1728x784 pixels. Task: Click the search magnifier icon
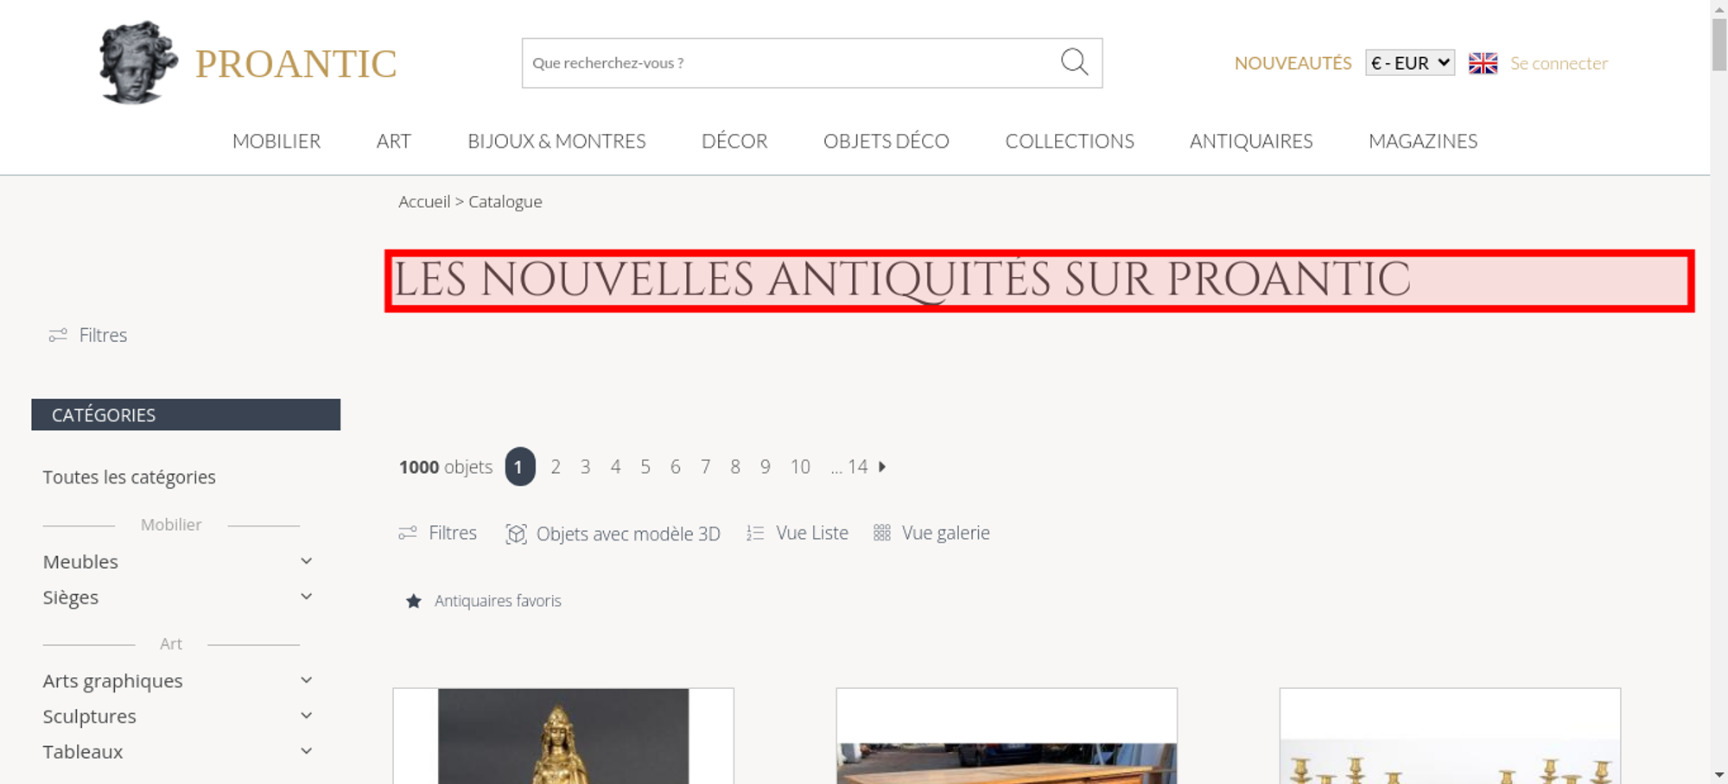(x=1074, y=62)
